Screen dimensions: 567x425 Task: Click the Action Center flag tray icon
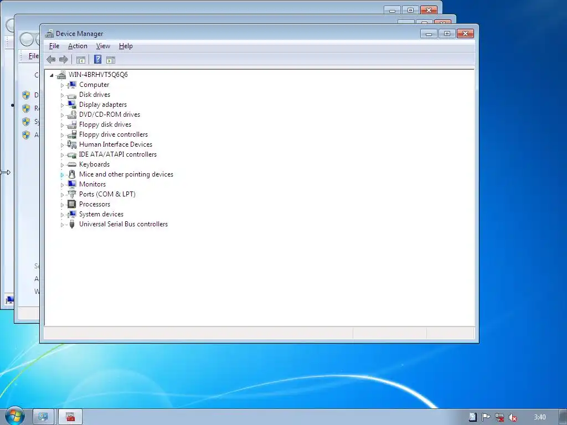pyautogui.click(x=486, y=417)
